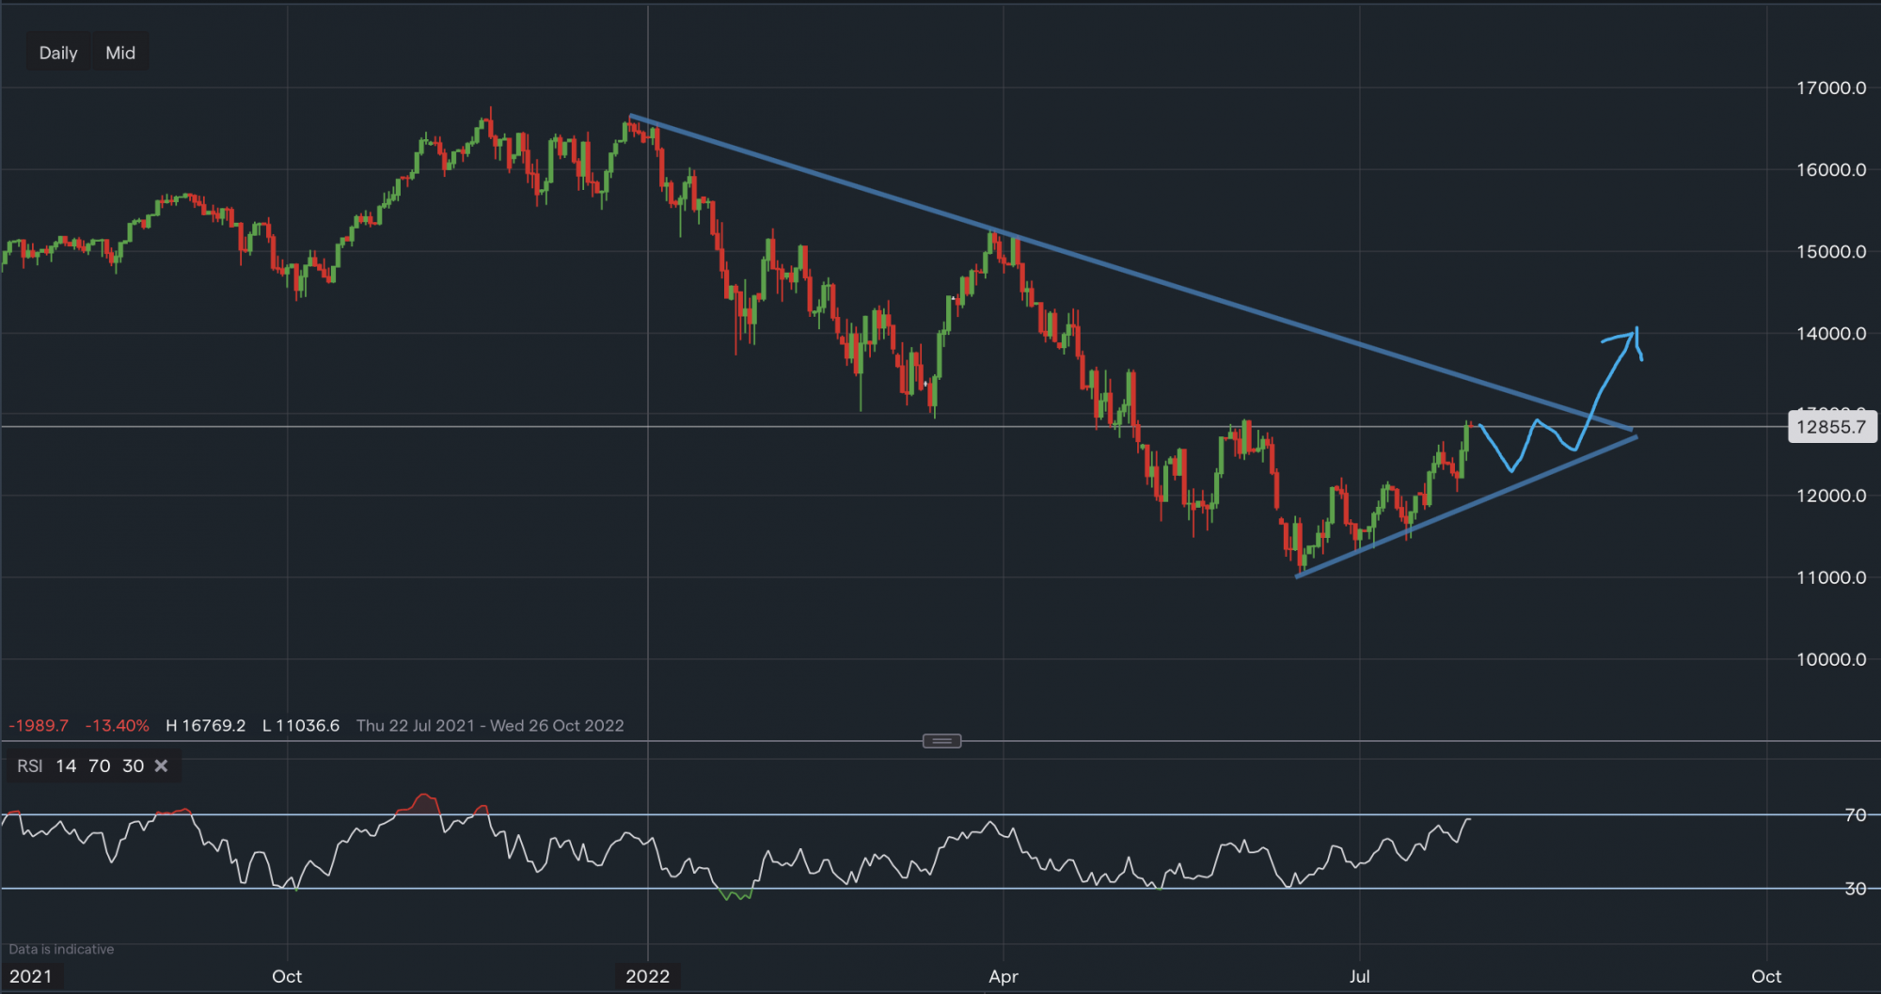Click the Apr marker on time axis
This screenshot has width=1881, height=994.
tap(1004, 976)
